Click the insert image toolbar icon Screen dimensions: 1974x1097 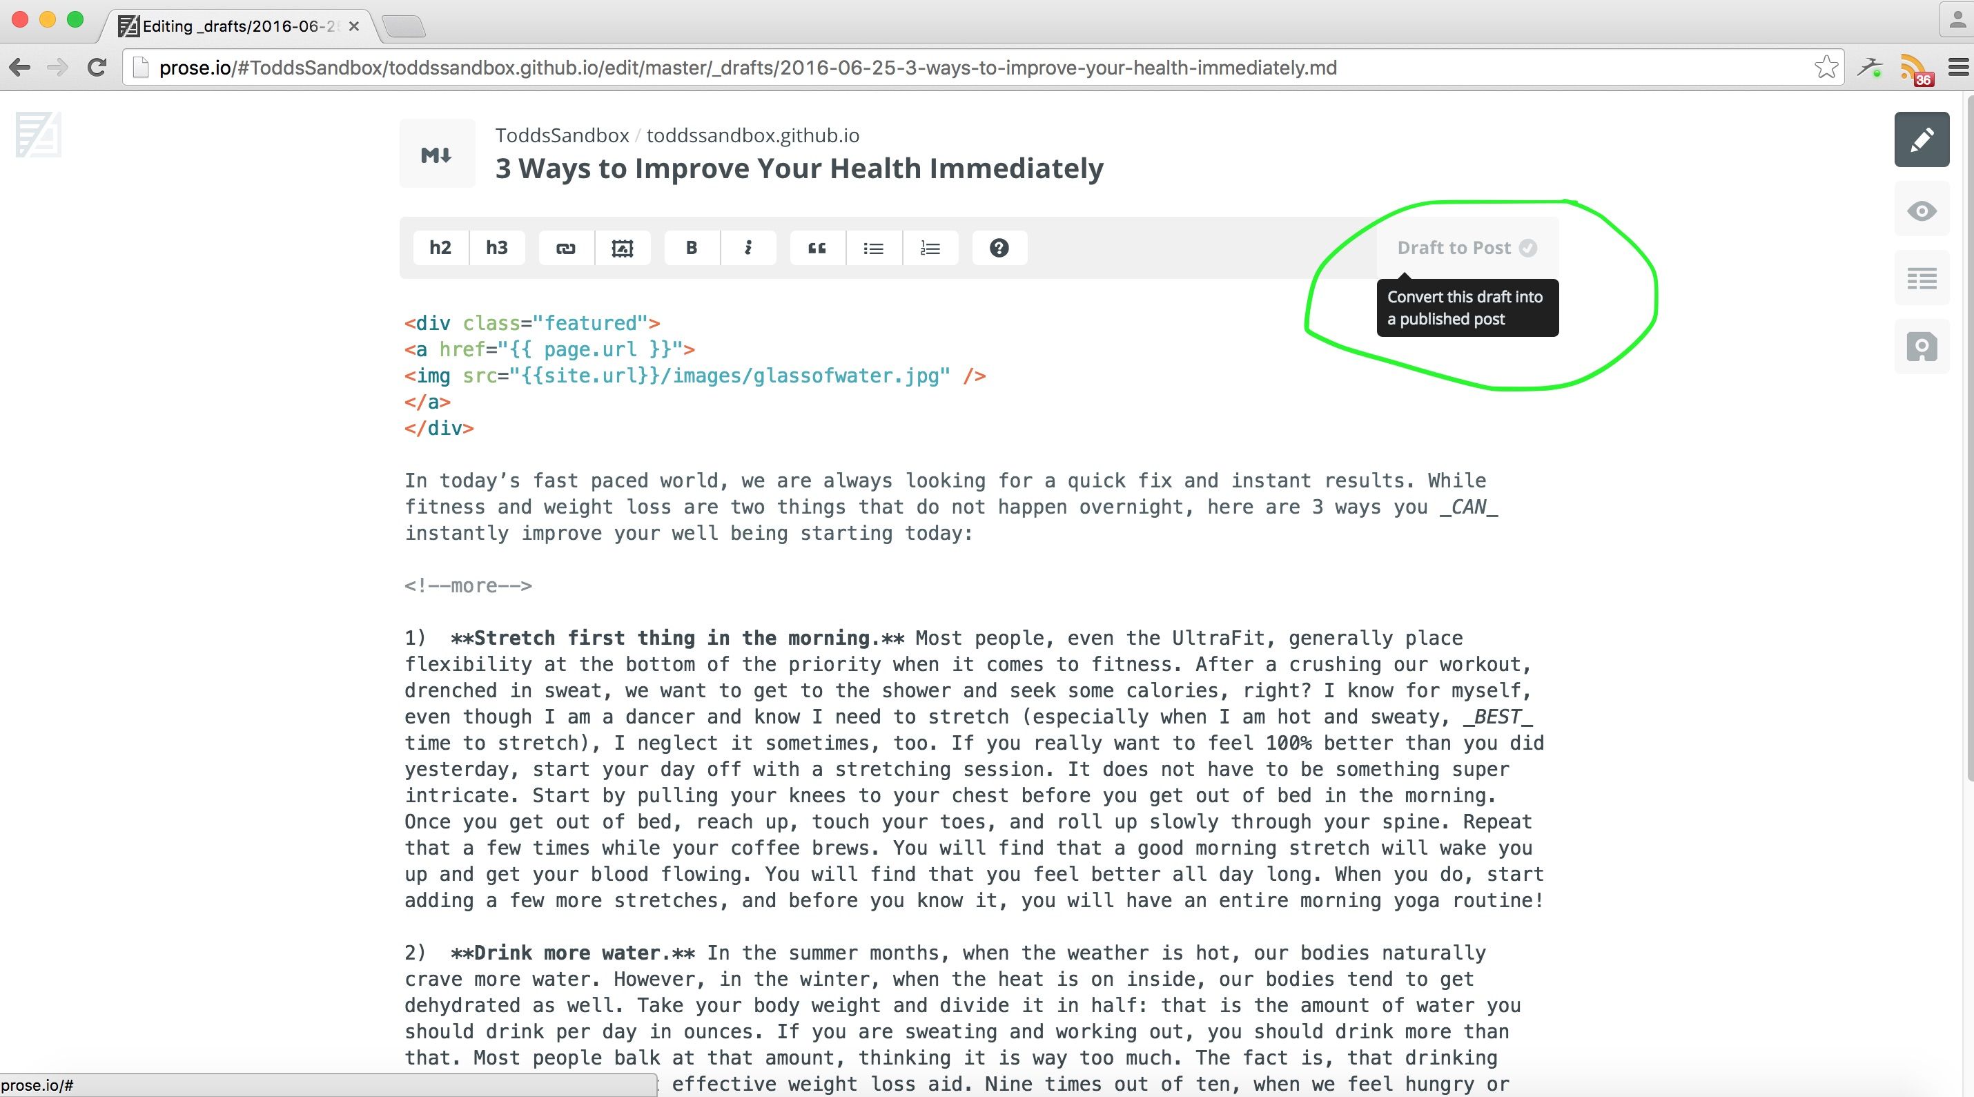(623, 248)
